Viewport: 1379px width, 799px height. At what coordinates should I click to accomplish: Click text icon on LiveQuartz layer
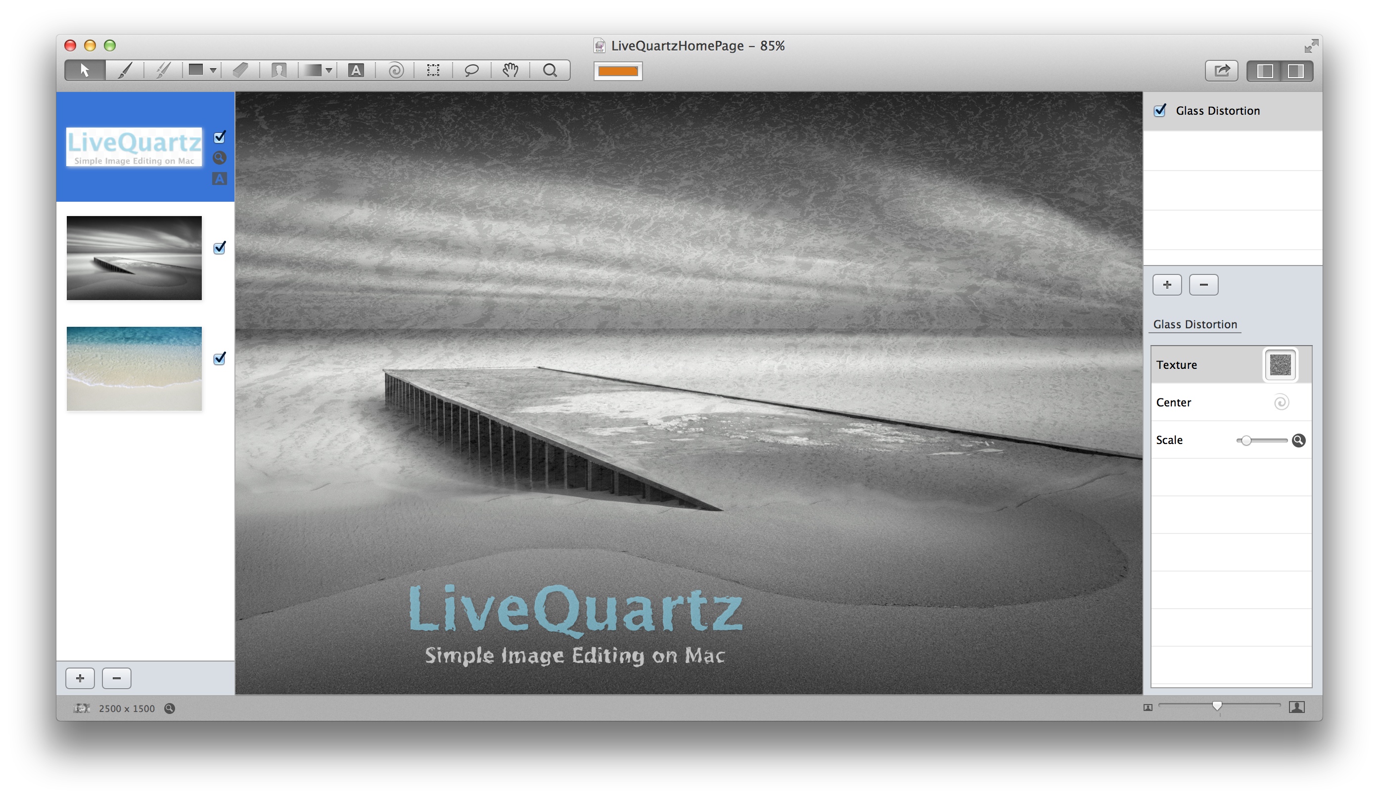click(220, 179)
